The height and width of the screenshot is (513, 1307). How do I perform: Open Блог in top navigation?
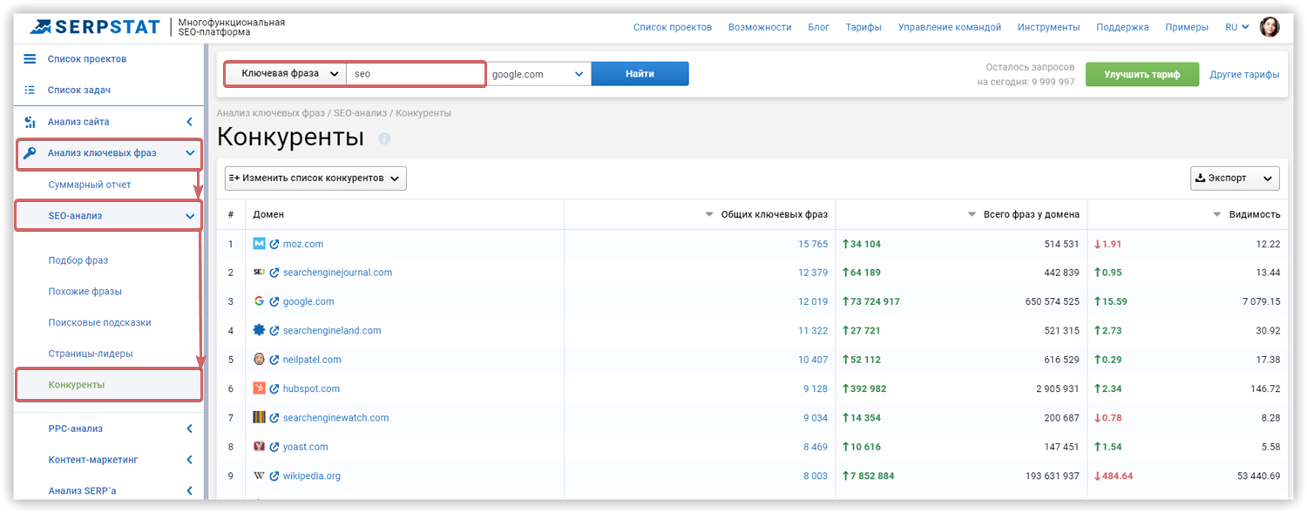tap(818, 27)
